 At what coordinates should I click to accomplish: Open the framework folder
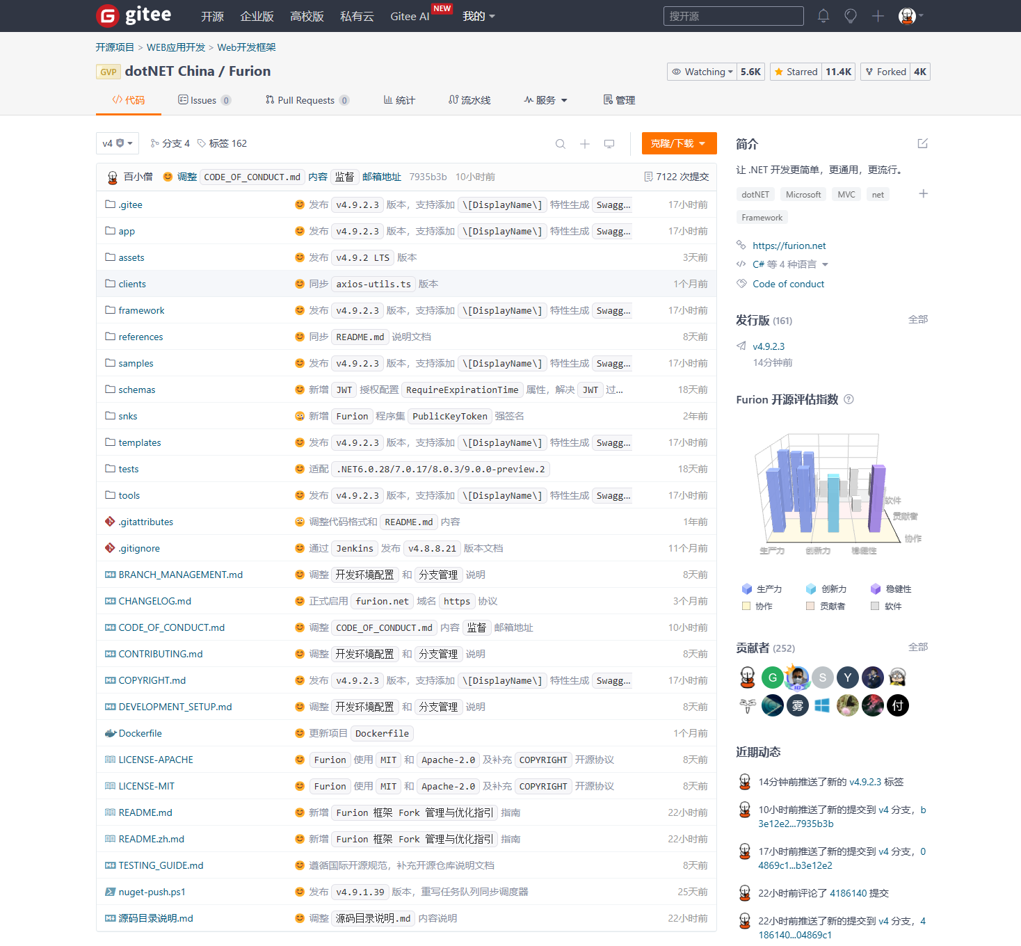[141, 310]
